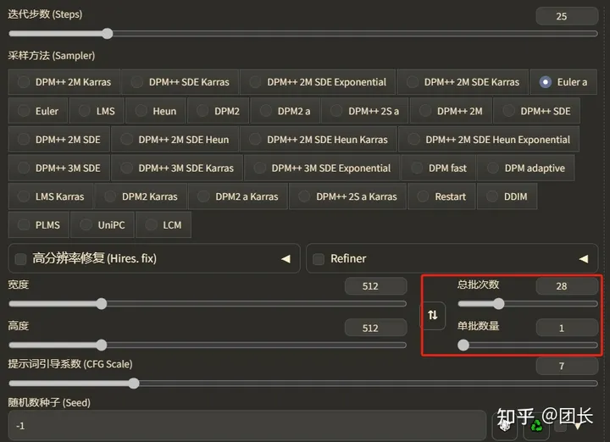Select DPM++ 2M SDE Heun Exponential
Screen dimensions: 610x442
tap(489, 140)
